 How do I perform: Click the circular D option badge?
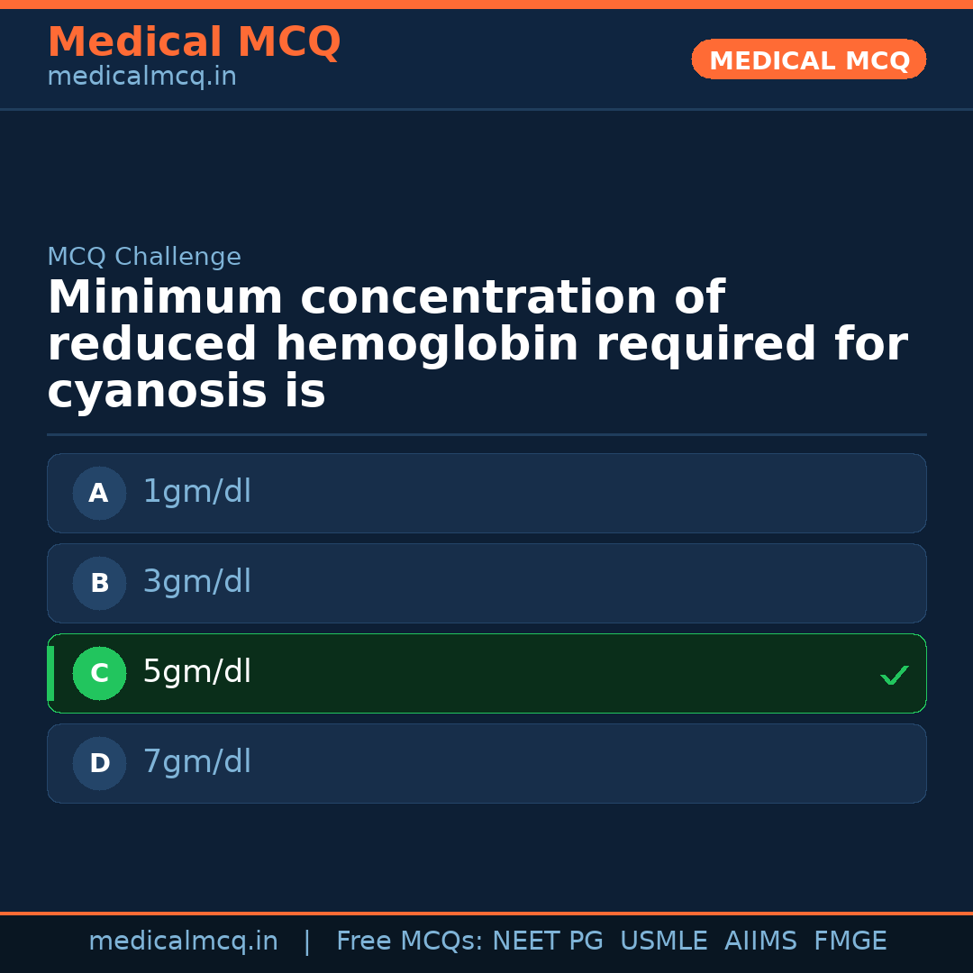tap(99, 763)
